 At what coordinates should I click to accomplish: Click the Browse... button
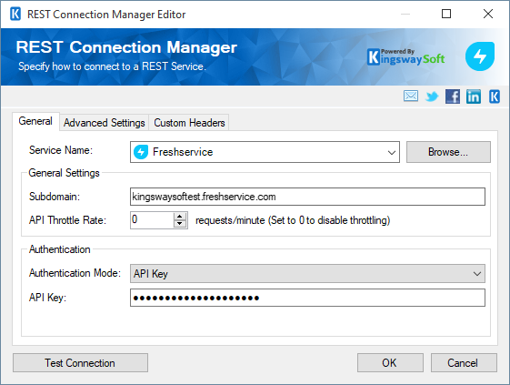pos(448,152)
